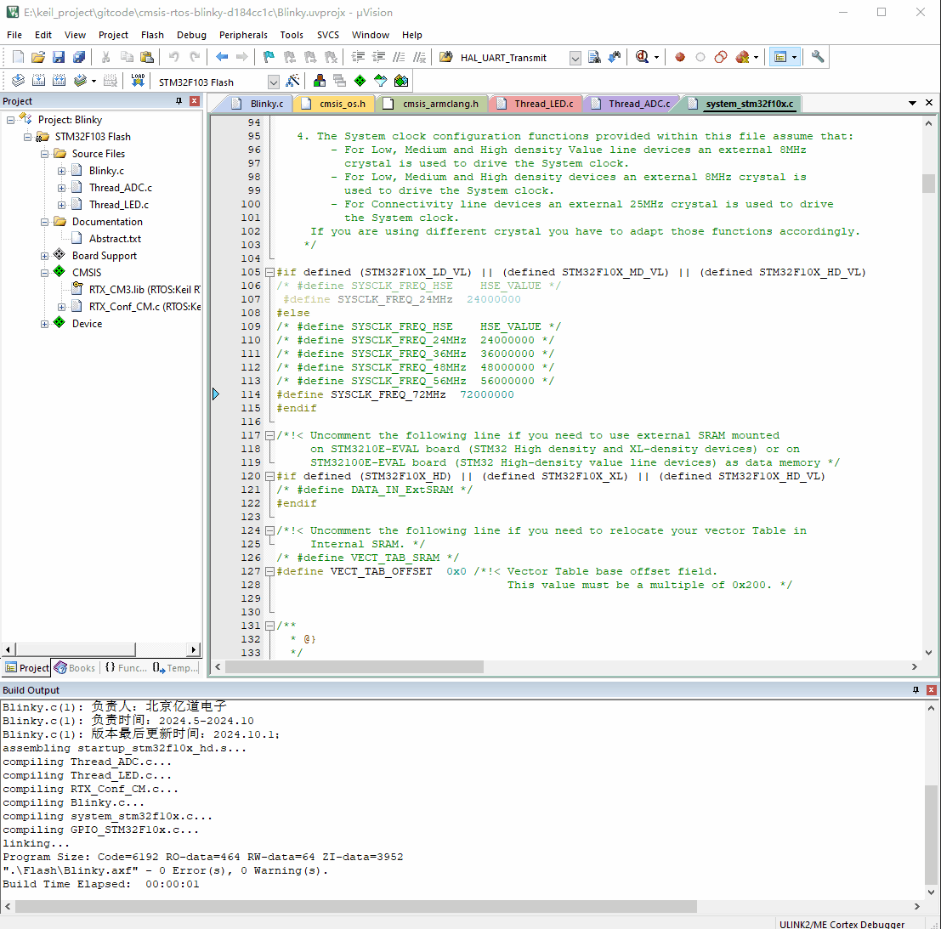Expand the Board Support node
Screen dimensions: 941x929
(x=45, y=256)
